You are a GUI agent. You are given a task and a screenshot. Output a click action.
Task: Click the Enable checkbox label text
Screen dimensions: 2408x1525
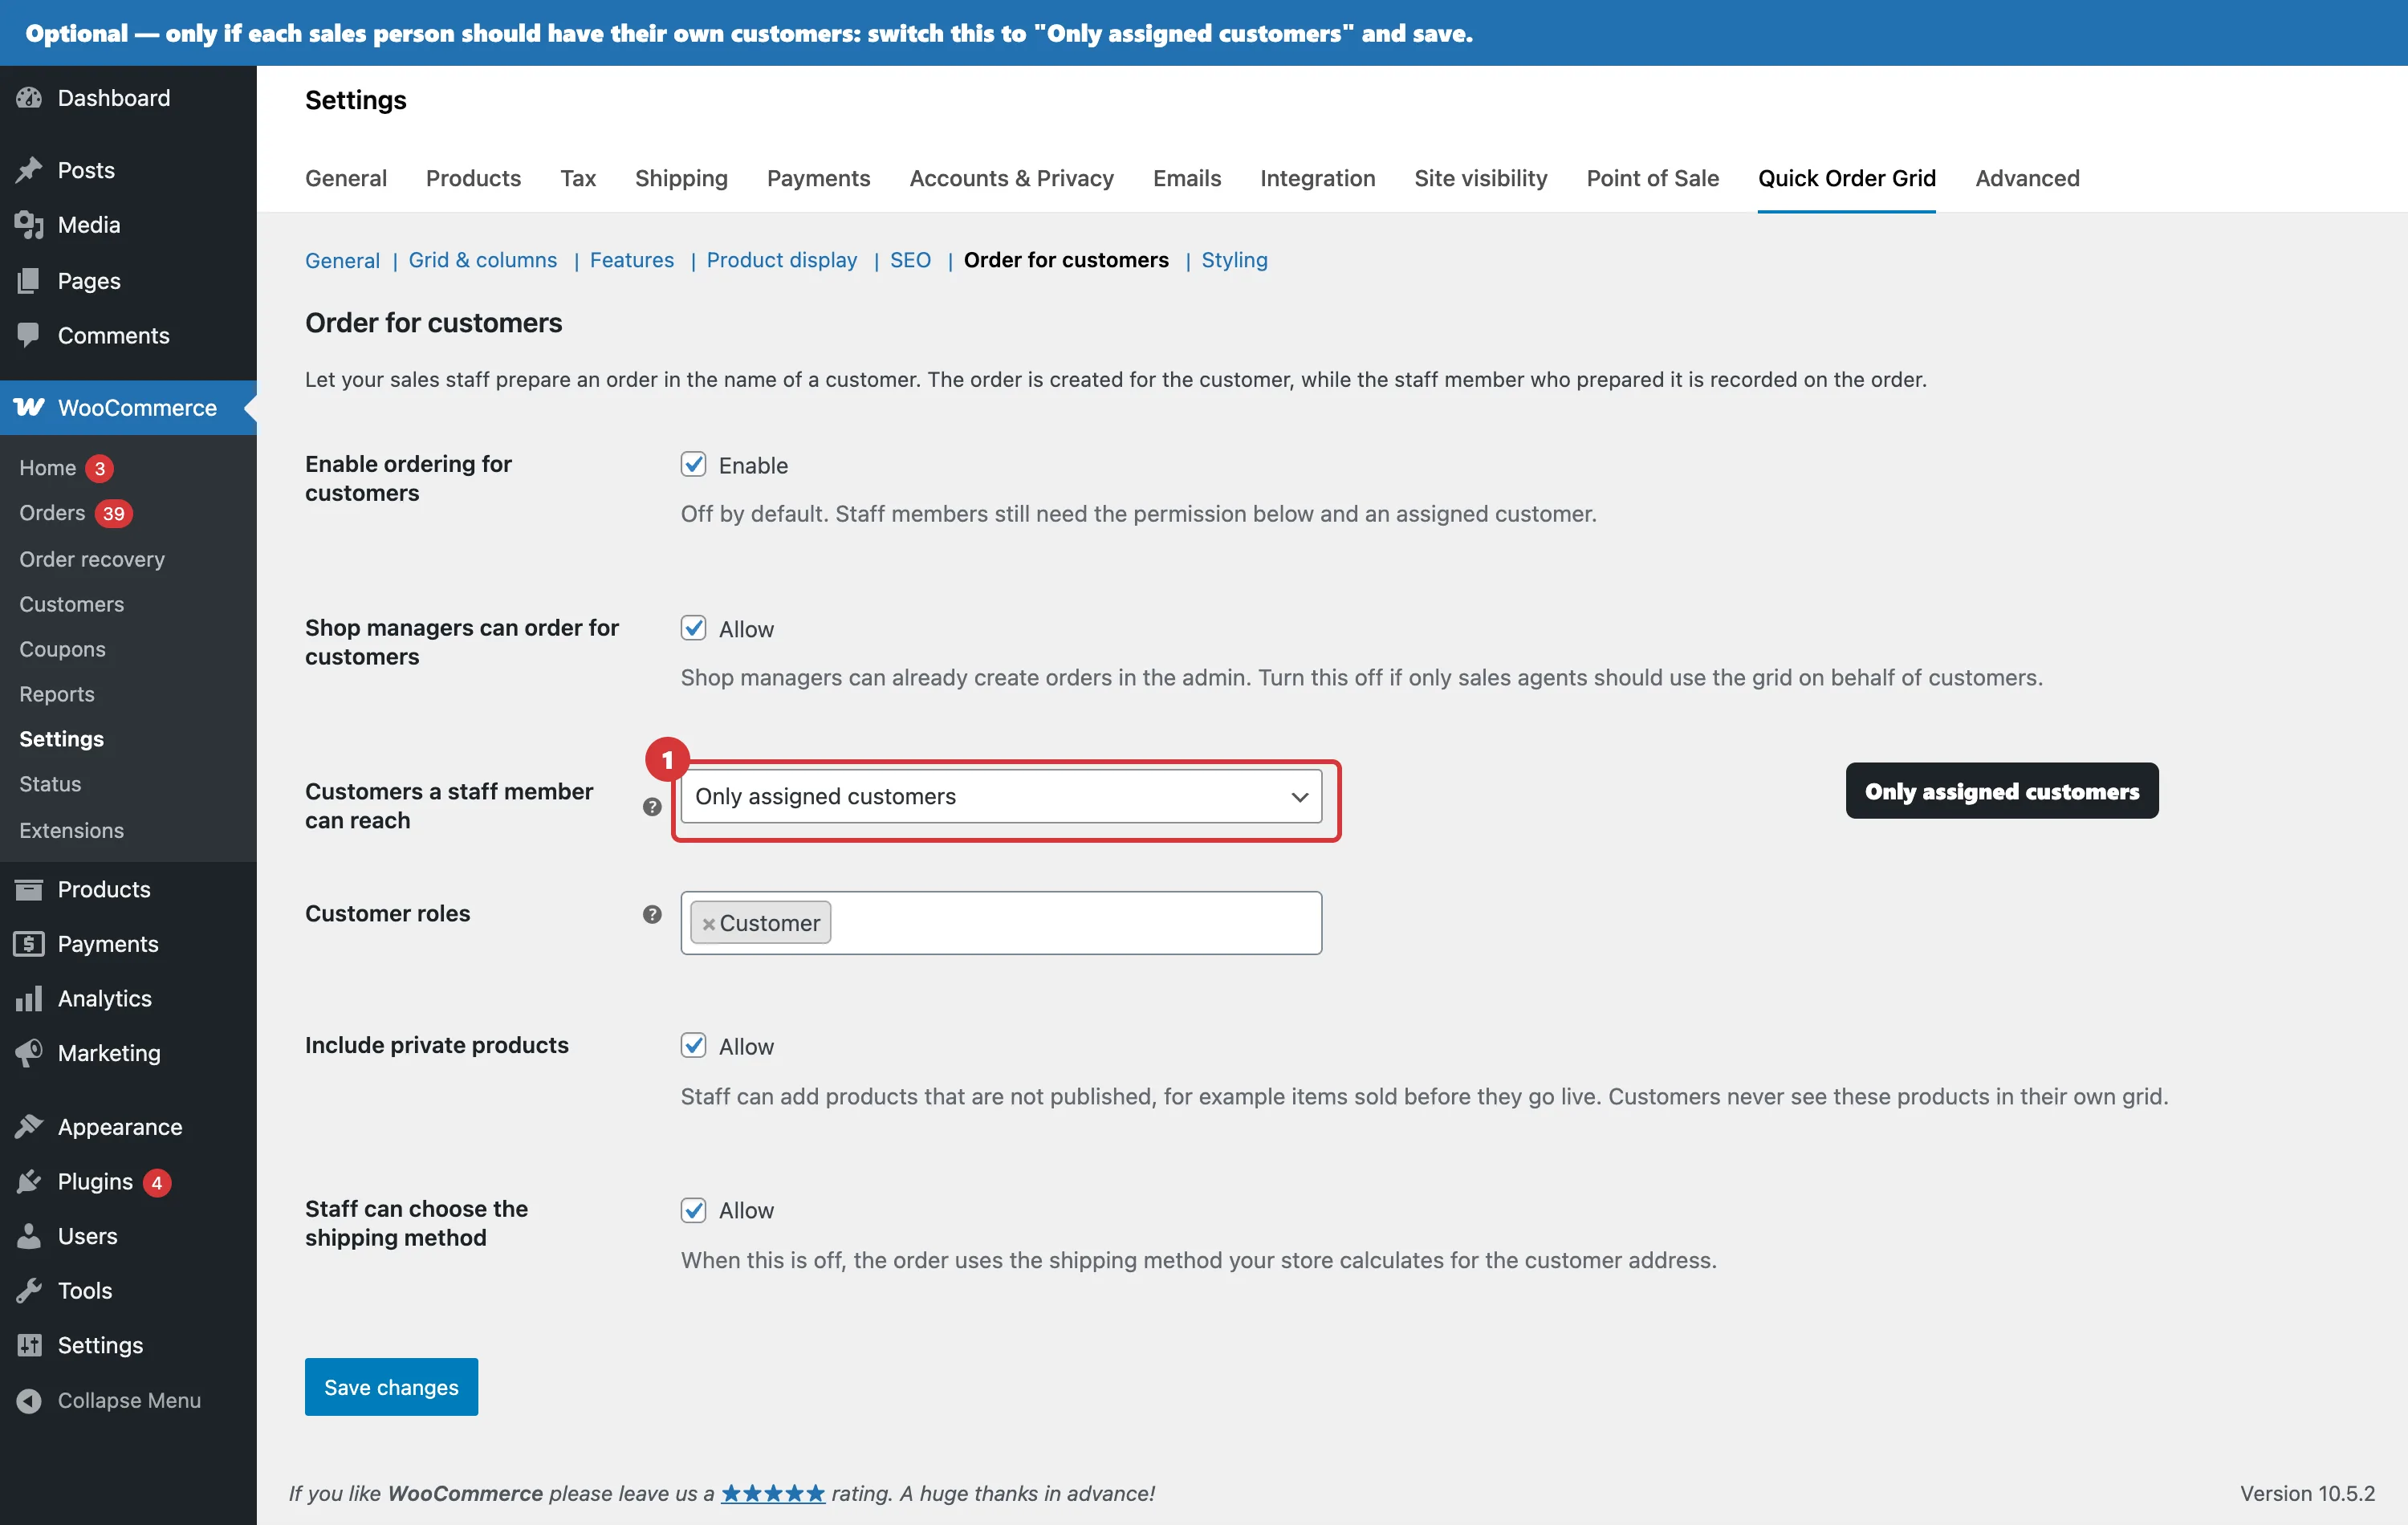click(x=753, y=465)
